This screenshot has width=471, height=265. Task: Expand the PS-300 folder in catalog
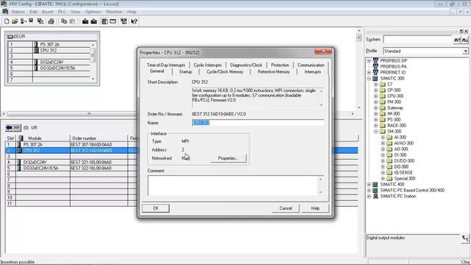[x=376, y=119]
